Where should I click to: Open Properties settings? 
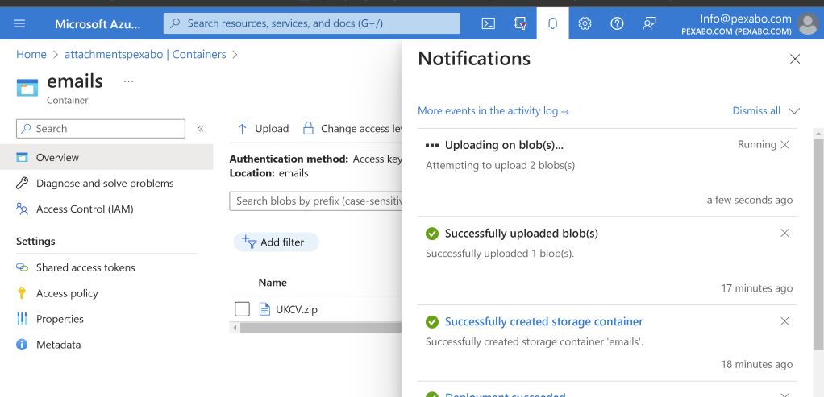(60, 319)
